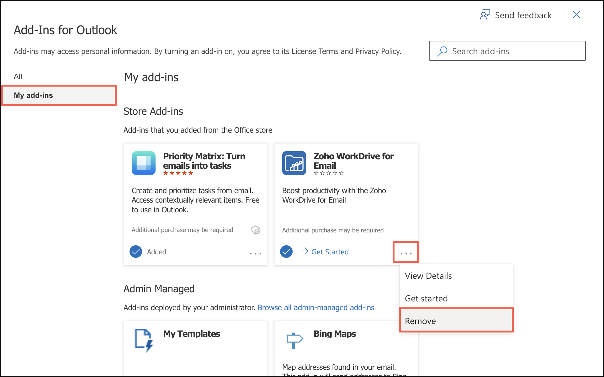Open Priority Matrix more options ellipsis
This screenshot has height=377, width=604.
tap(255, 253)
